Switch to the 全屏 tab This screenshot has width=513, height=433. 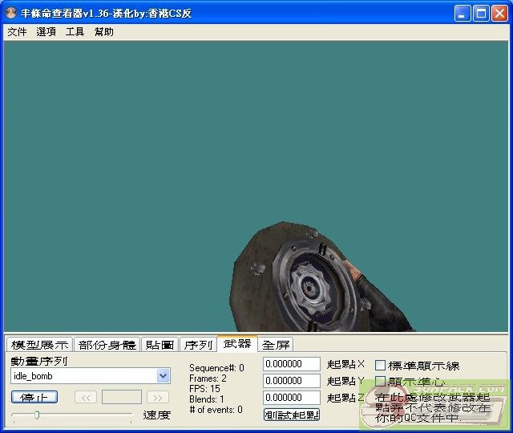point(276,345)
